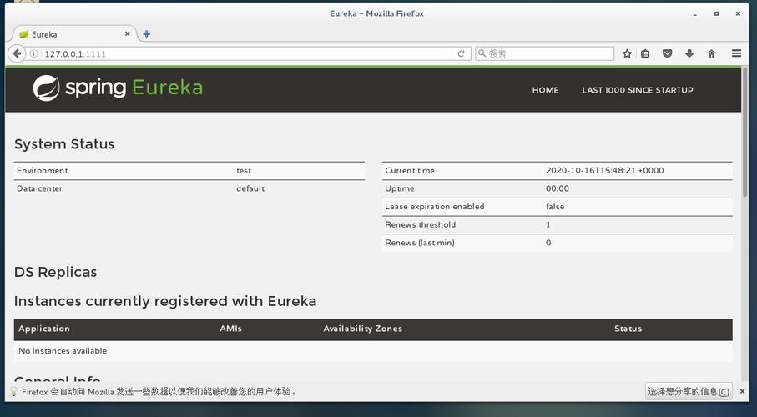Screen dimensions: 757x417
Task: Close the Eureka tab
Action: point(128,34)
